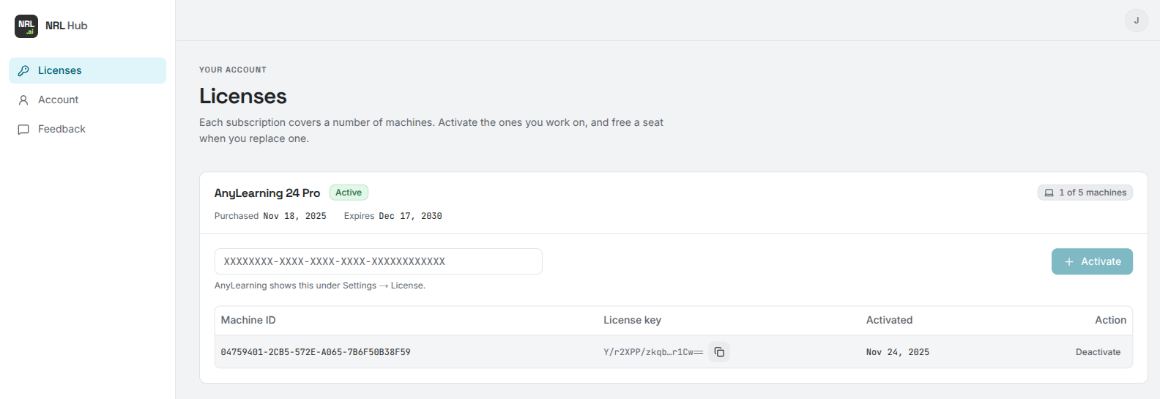Click the Active status badge
The height and width of the screenshot is (399, 1160).
[349, 193]
